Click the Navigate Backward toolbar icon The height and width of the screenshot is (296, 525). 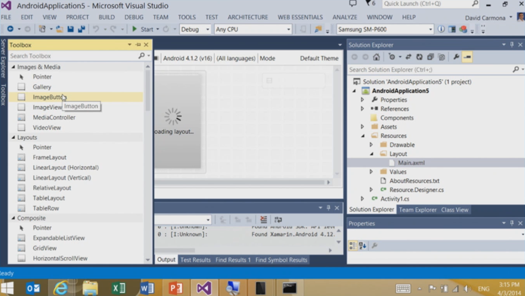(x=10, y=29)
